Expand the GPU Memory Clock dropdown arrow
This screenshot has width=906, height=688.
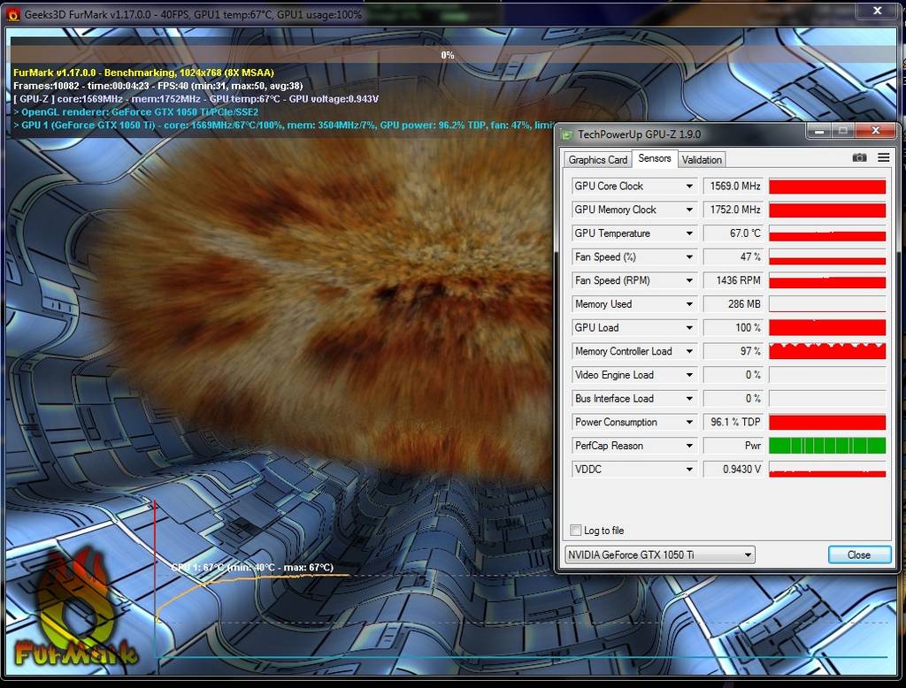(689, 210)
